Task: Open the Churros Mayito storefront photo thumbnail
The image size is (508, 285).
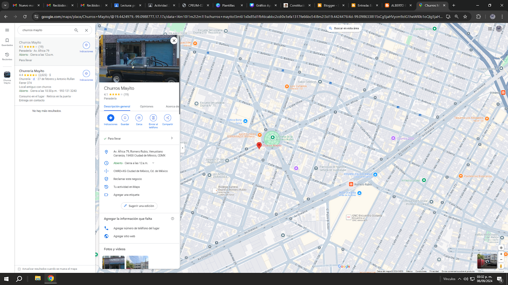Action: click(113, 262)
